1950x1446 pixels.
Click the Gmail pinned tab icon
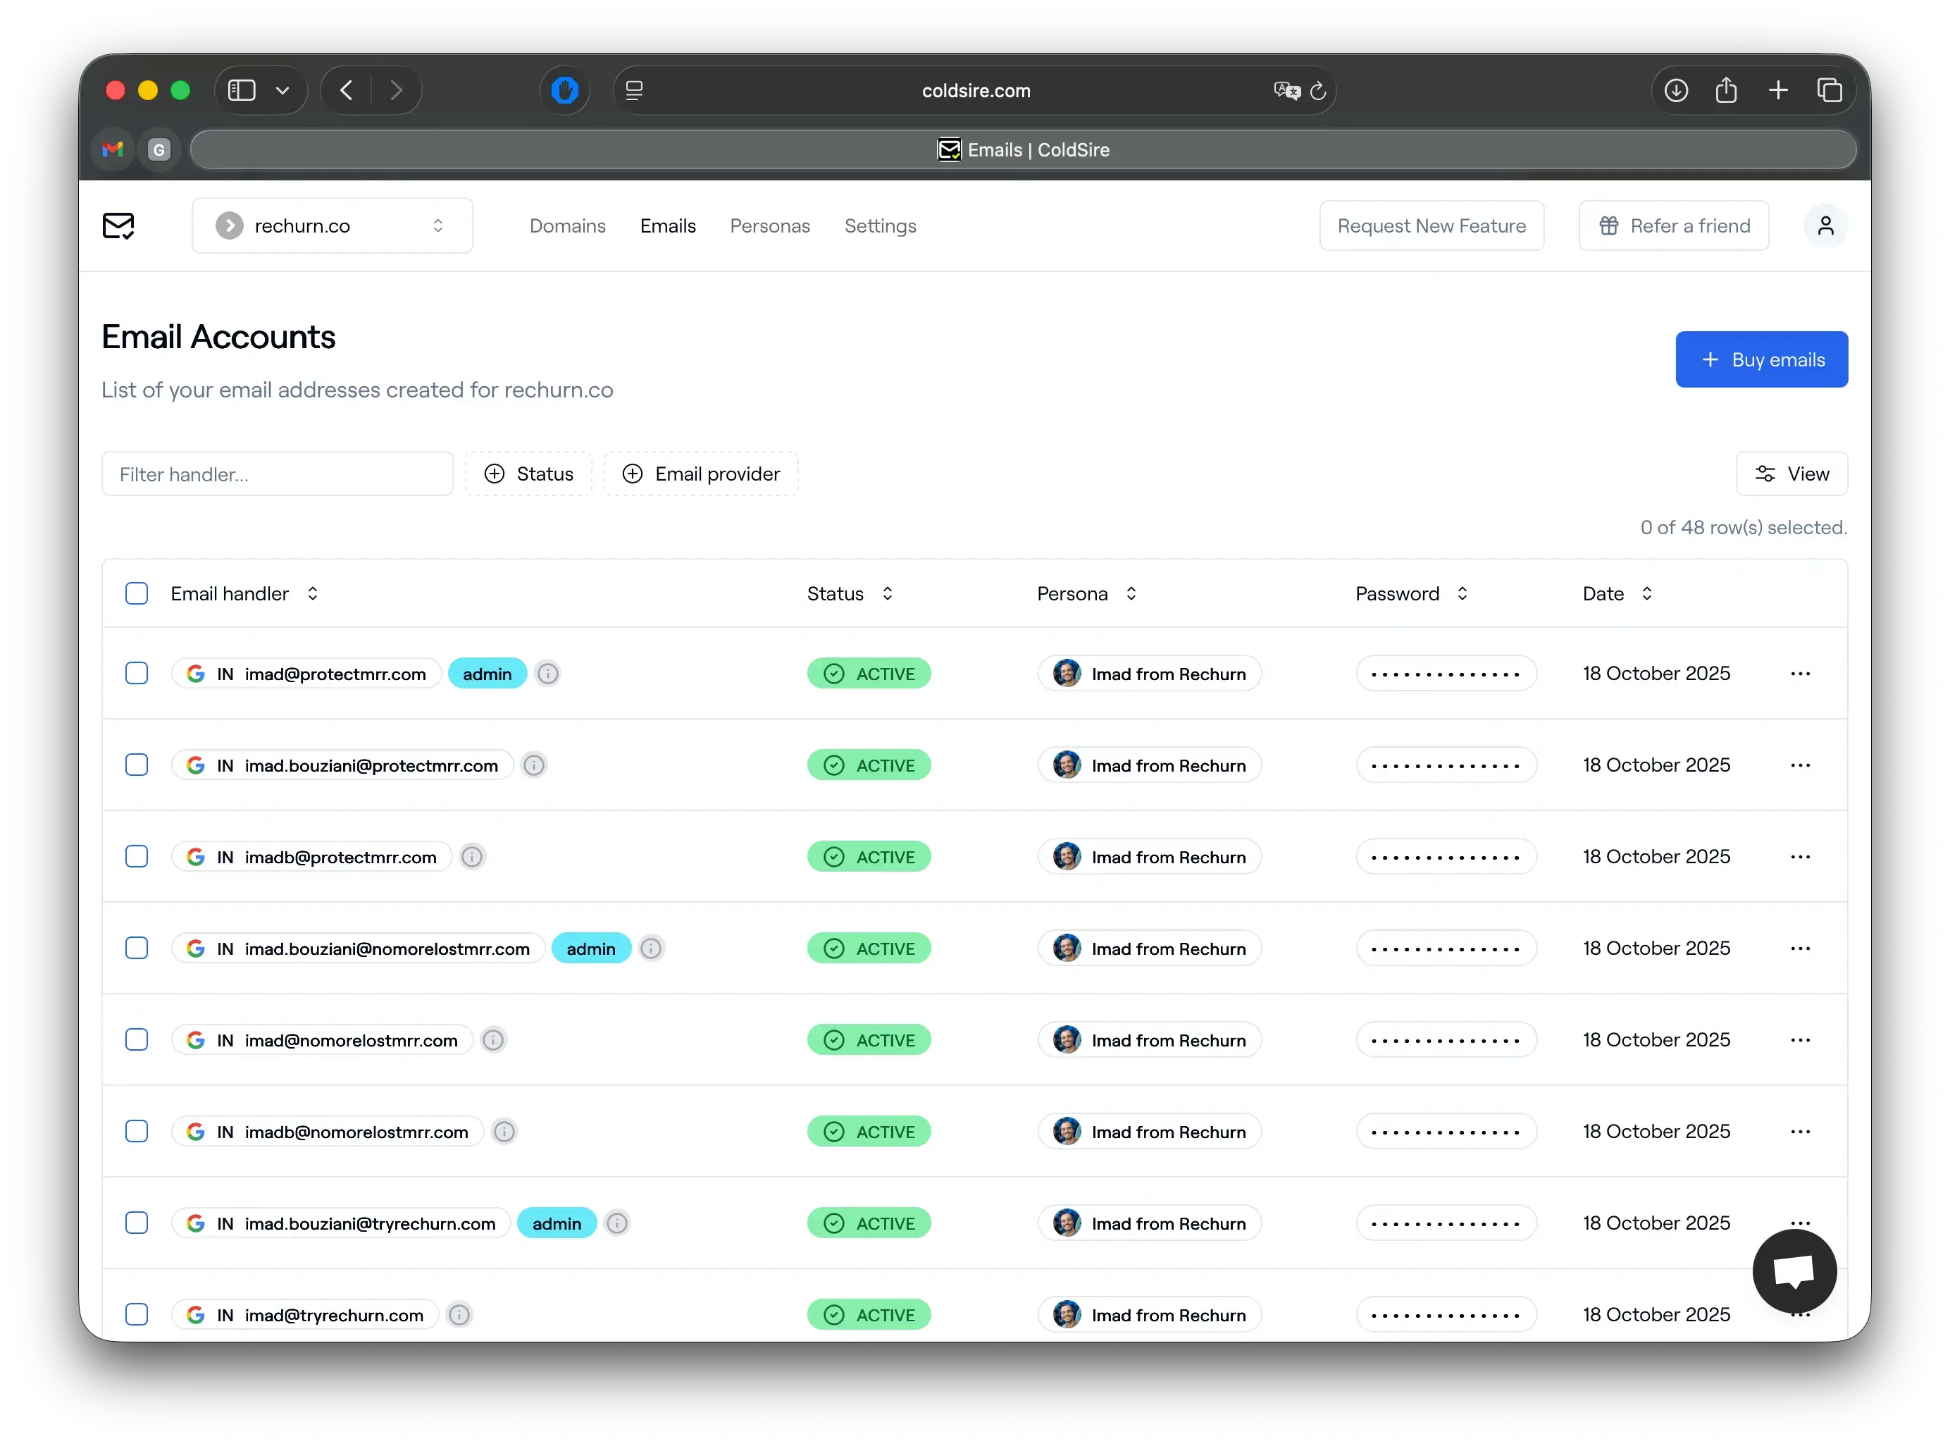(x=113, y=149)
